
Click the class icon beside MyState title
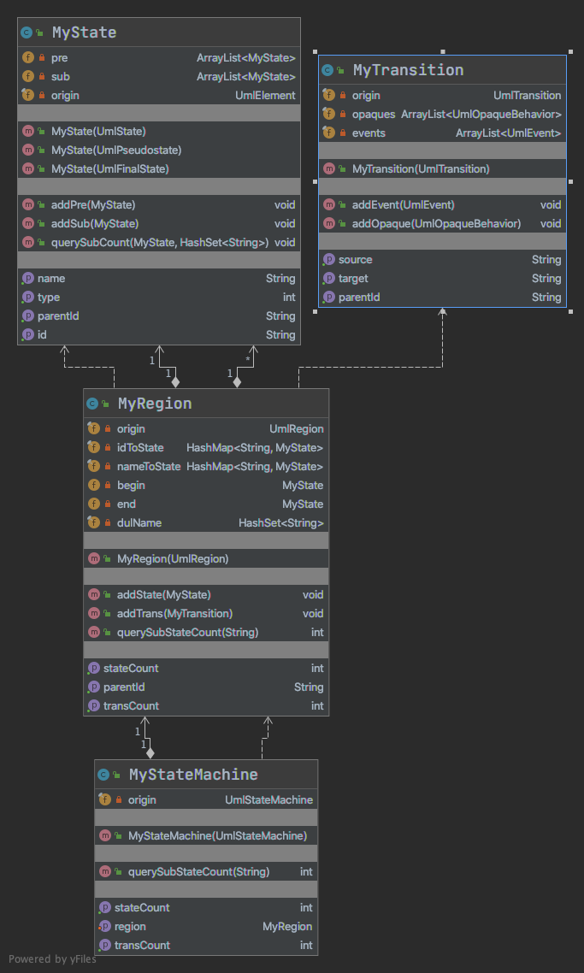[27, 32]
